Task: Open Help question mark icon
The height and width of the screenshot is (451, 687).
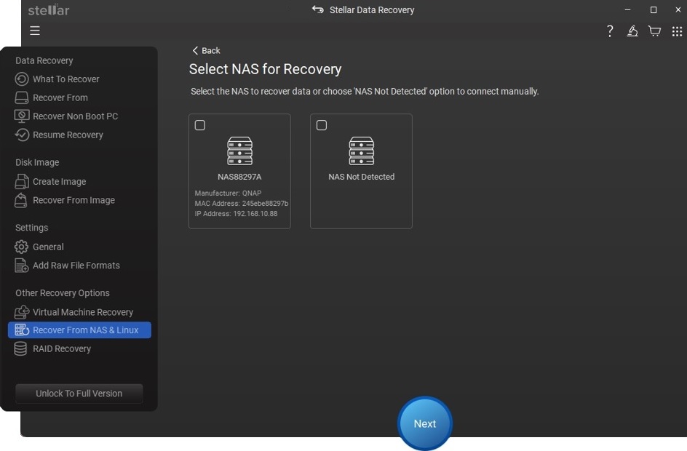Action: pos(609,31)
